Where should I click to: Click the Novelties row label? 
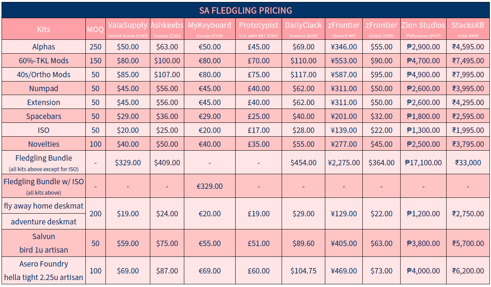click(44, 144)
